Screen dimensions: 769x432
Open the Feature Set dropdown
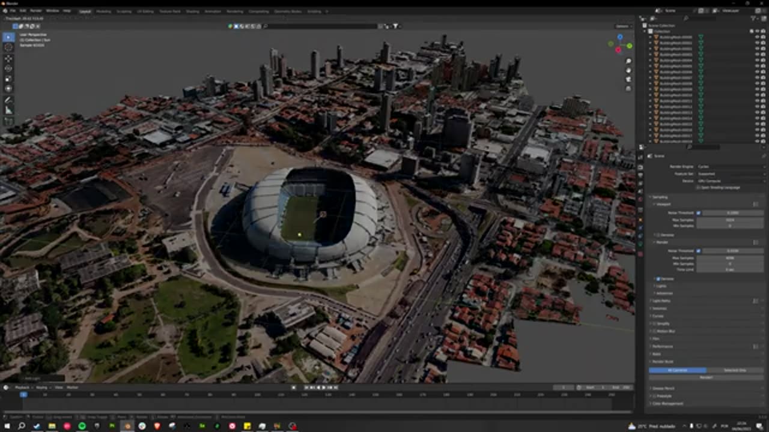coord(731,174)
